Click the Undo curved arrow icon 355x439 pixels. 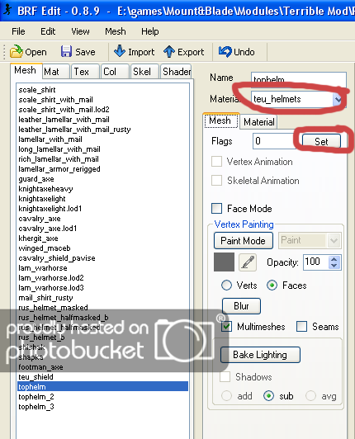(x=225, y=51)
